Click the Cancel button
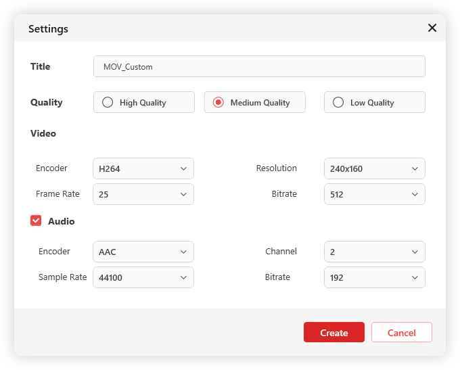Image resolution: width=460 pixels, height=370 pixels. pyautogui.click(x=402, y=332)
